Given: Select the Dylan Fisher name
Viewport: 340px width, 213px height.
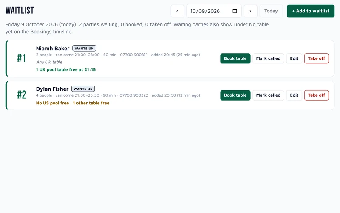Looking at the screenshot, I should coord(52,89).
